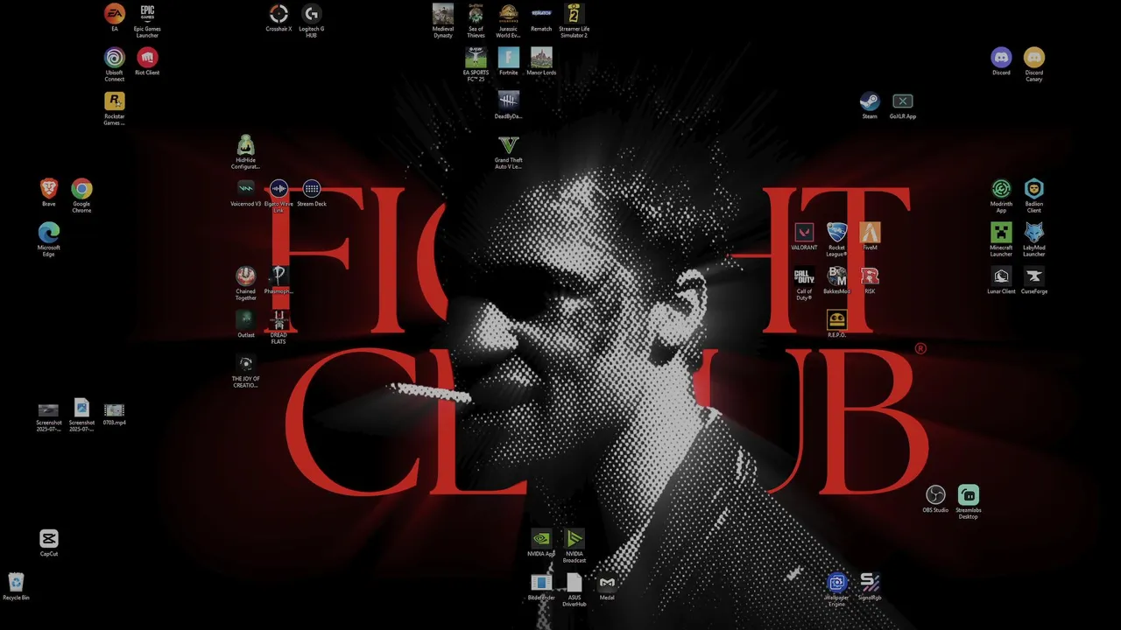Select the GoXLR App icon
The image size is (1121, 630).
point(902,101)
